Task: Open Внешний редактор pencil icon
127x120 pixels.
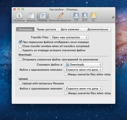Action: tap(60, 17)
